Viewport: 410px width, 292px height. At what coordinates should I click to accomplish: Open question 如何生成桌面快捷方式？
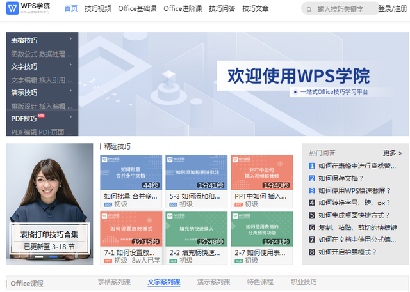tap(354, 215)
